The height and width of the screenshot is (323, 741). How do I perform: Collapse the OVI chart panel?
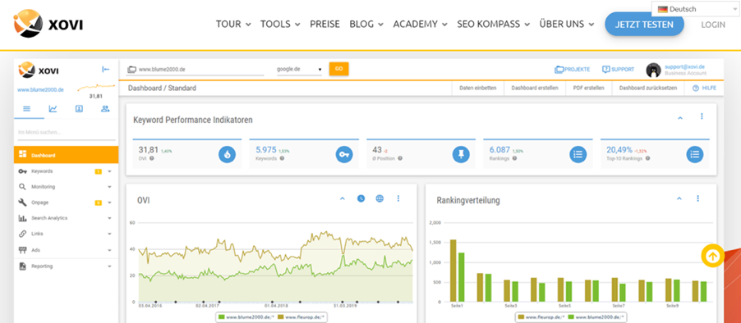(x=343, y=198)
